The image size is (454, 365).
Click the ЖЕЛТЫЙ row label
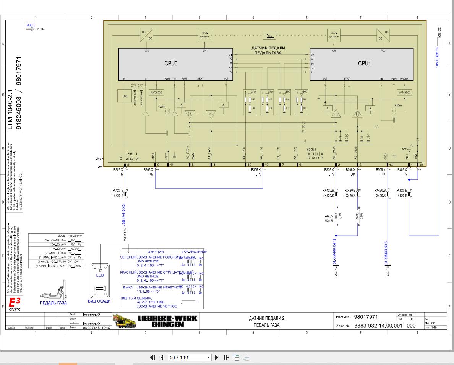128,298
